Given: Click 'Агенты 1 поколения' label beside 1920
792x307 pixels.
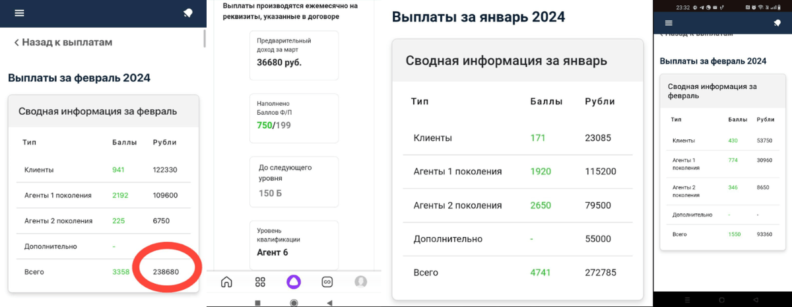Looking at the screenshot, I should [x=457, y=172].
